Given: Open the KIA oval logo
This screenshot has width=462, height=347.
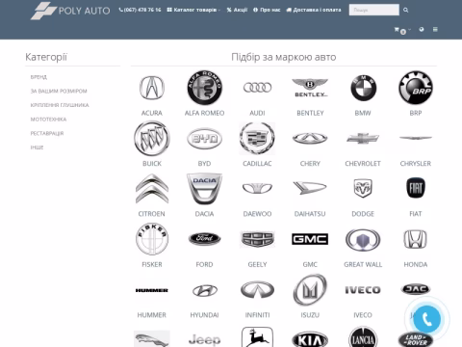Looking at the screenshot, I should click(310, 339).
